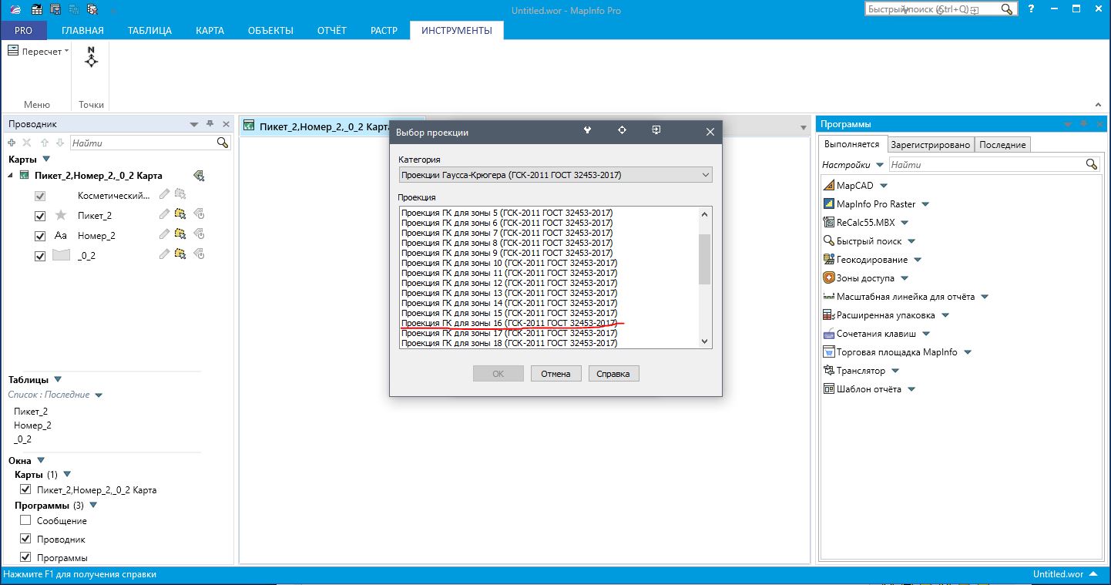Screen dimensions: 1111x585
Task: Click the selectable icon for Номер_2 layer
Action: point(180,234)
